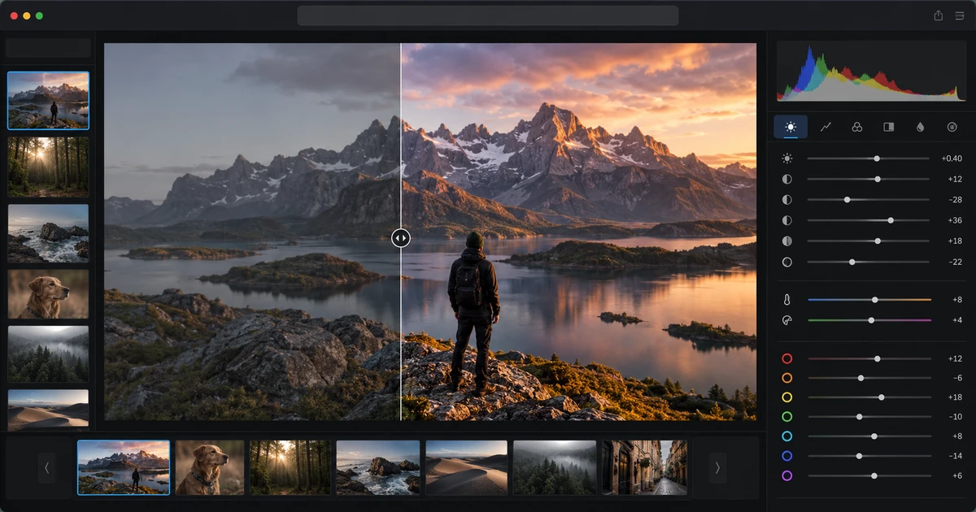This screenshot has height=512, width=976.
Task: Click the half-circle icon in the +12 row
Action: point(786,179)
